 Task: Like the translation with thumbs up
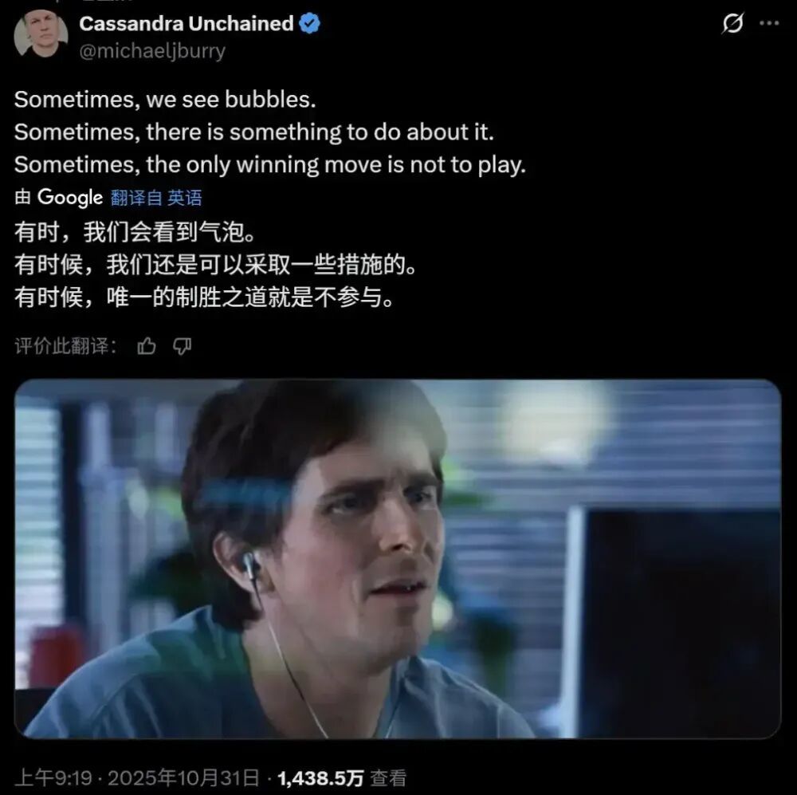(147, 346)
